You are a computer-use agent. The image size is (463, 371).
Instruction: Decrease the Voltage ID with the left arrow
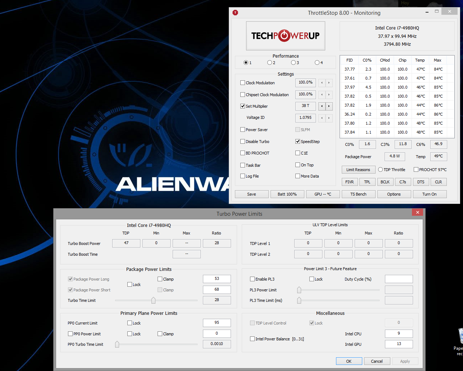click(x=322, y=118)
